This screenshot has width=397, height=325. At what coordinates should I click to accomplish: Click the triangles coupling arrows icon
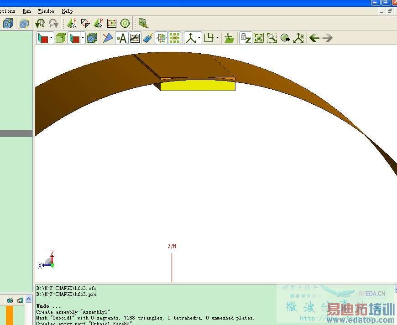point(85,23)
